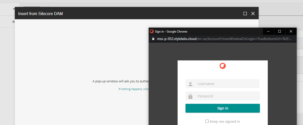Close the Sign in Chrome popup window

click(291, 31)
